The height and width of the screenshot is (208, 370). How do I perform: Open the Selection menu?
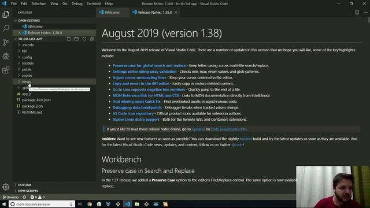[x=39, y=3]
